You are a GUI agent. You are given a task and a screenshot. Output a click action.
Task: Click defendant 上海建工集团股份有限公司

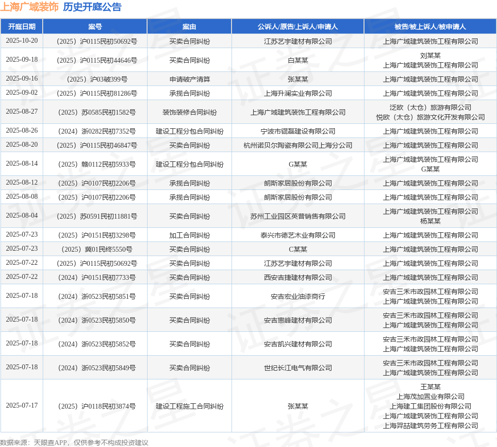point(431,406)
